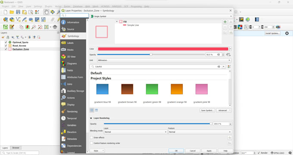Open the Advanced dropdown button
This screenshot has height=155, width=293.
coord(224,110)
